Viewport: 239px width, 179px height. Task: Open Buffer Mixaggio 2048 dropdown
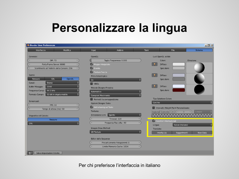click(62, 87)
